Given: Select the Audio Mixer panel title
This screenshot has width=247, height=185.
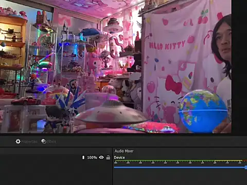Looking at the screenshot, I should [x=124, y=151].
